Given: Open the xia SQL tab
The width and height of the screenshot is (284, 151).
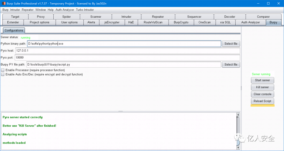Looking at the screenshot, I should [226, 22].
